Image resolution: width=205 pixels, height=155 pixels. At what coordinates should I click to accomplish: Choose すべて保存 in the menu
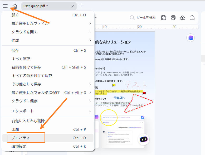[x=48, y=59]
